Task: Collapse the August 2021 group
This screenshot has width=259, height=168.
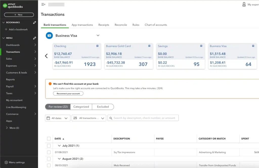Action: (x=59, y=159)
